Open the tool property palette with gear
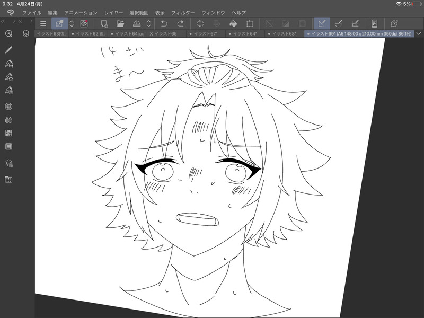 tap(9, 77)
